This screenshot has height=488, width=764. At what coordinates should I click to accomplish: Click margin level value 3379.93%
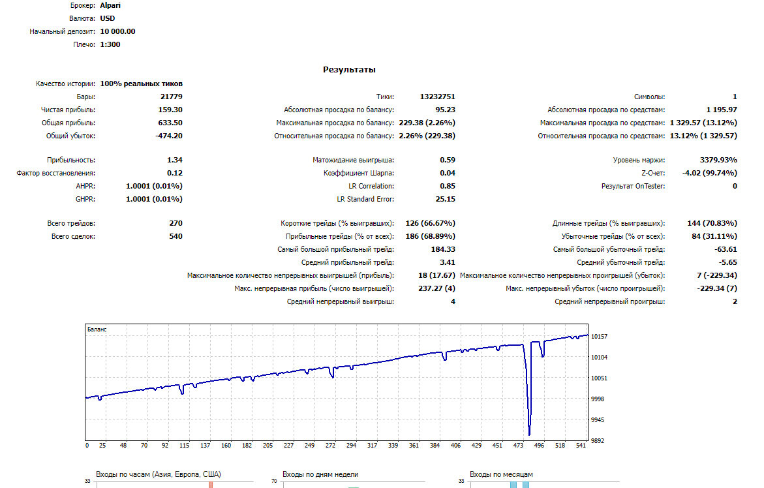coord(718,160)
